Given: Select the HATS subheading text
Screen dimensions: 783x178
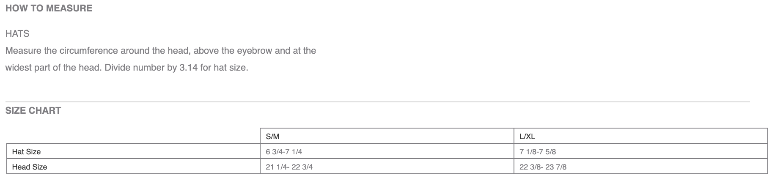Looking at the screenshot, I should point(17,34).
